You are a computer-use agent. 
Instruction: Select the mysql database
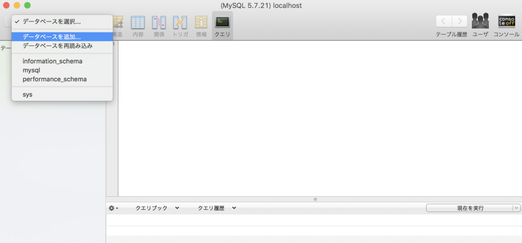tap(62, 70)
